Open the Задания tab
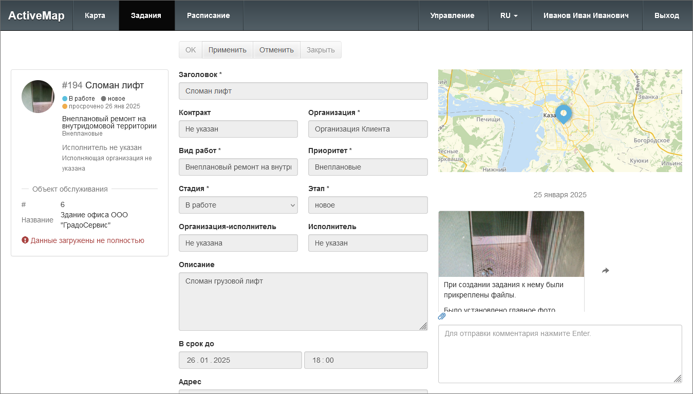693x394 pixels. pyautogui.click(x=146, y=15)
